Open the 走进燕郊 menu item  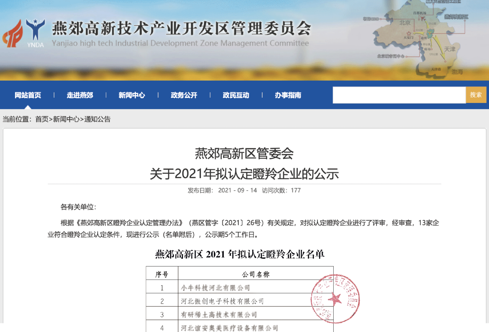coord(80,95)
